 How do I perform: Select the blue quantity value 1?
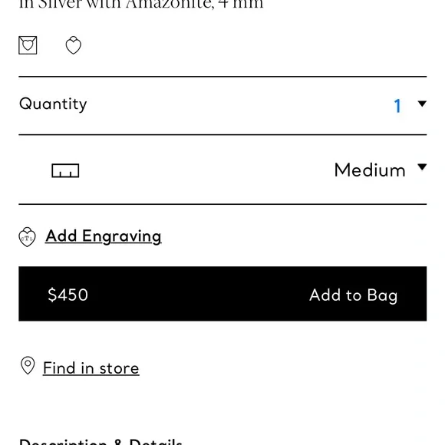coord(397,106)
